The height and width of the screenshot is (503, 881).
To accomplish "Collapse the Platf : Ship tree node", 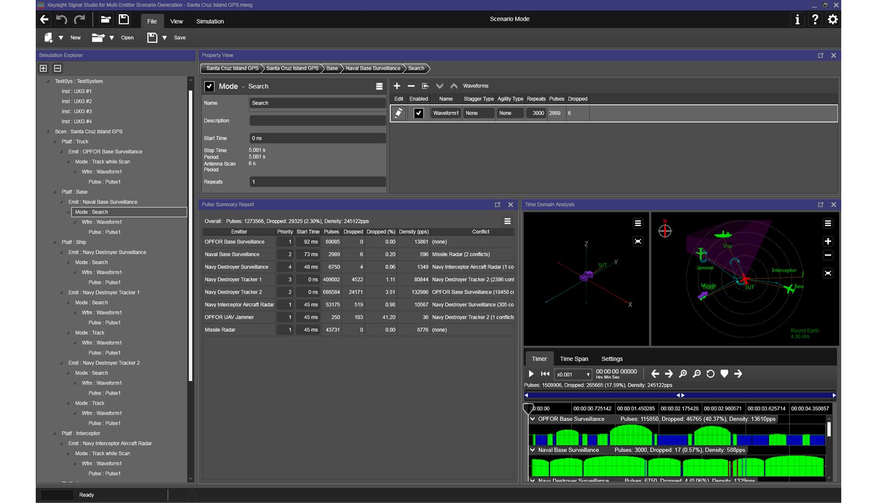I will coord(55,242).
